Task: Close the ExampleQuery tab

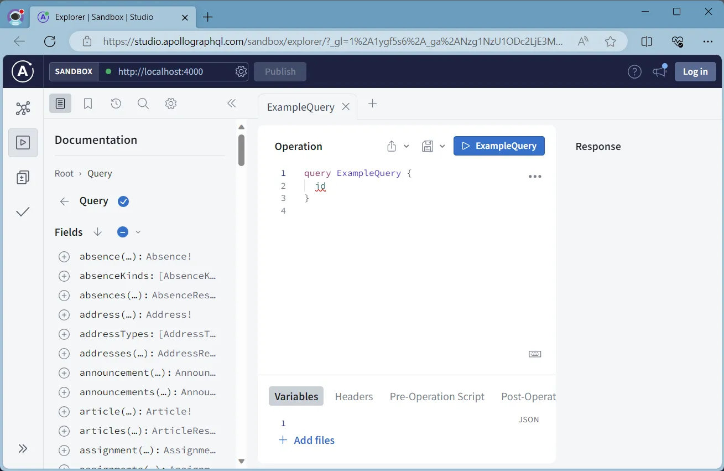Action: 346,107
